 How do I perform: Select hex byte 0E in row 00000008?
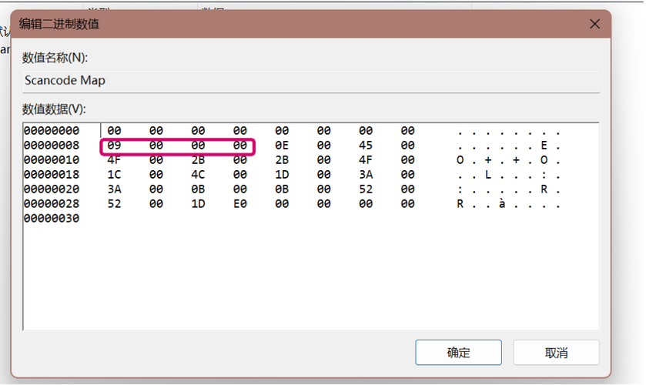[281, 146]
